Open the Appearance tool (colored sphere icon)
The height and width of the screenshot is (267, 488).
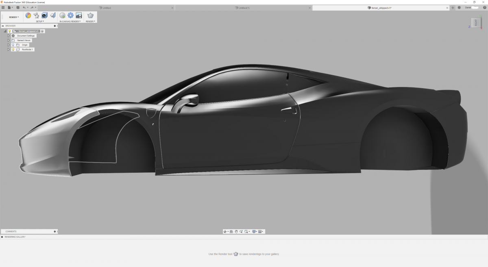pos(28,15)
